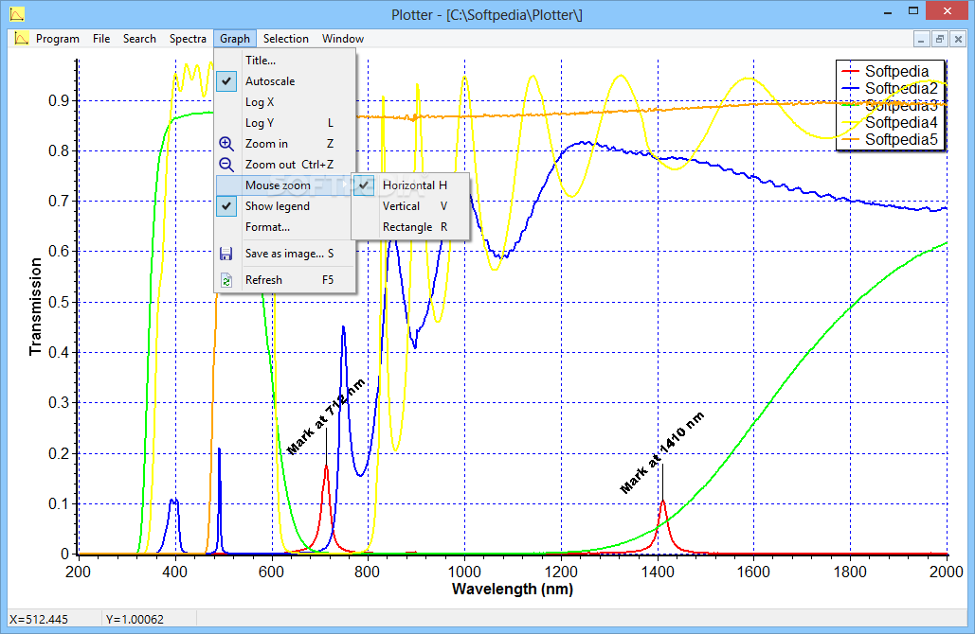This screenshot has width=975, height=634.
Task: Click the Transmission axis title
Action: point(35,307)
